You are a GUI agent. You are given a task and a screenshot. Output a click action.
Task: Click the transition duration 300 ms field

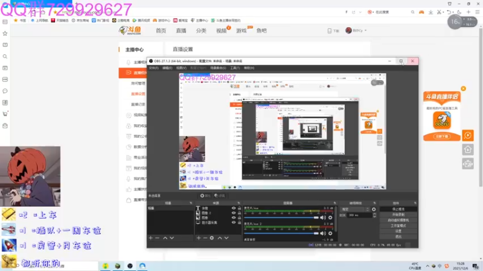point(360,216)
